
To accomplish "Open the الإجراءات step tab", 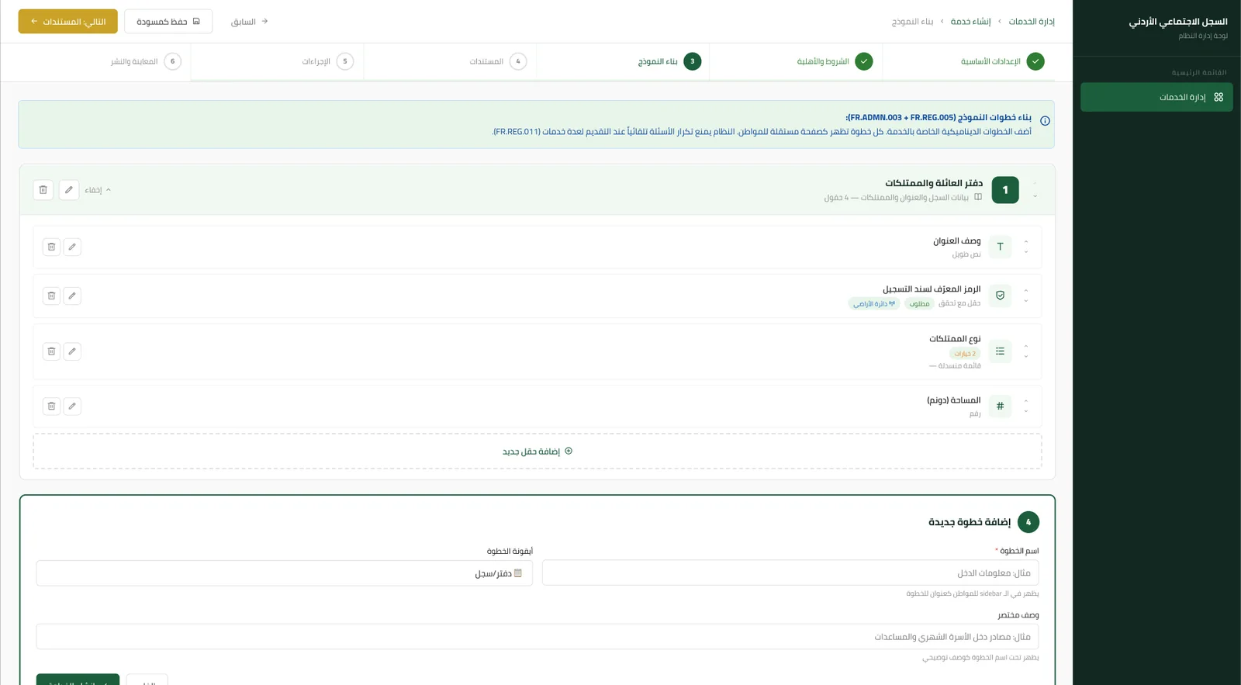I will pos(327,61).
